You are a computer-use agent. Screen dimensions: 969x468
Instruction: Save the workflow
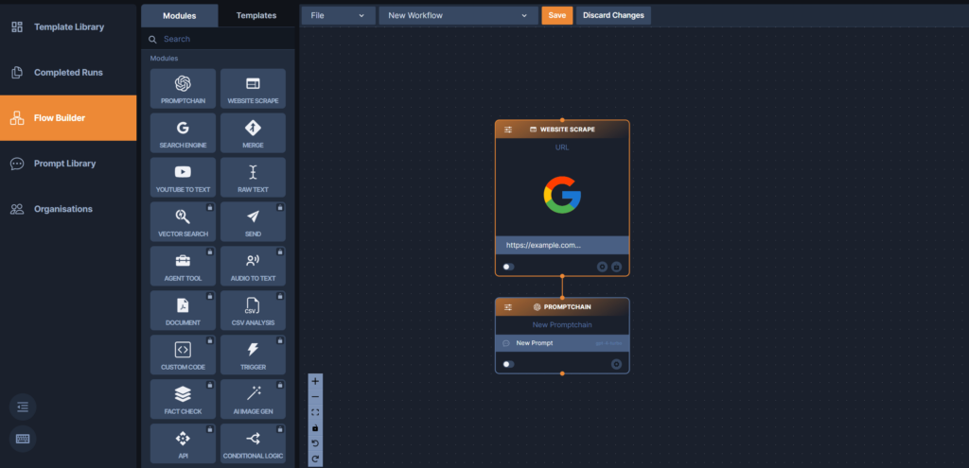click(x=556, y=15)
